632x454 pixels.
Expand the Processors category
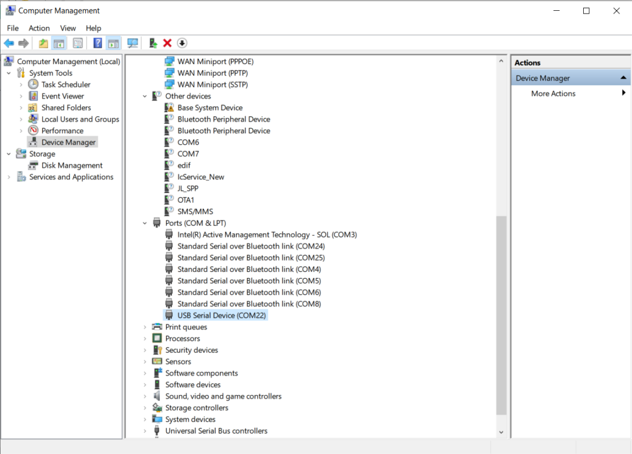click(145, 339)
